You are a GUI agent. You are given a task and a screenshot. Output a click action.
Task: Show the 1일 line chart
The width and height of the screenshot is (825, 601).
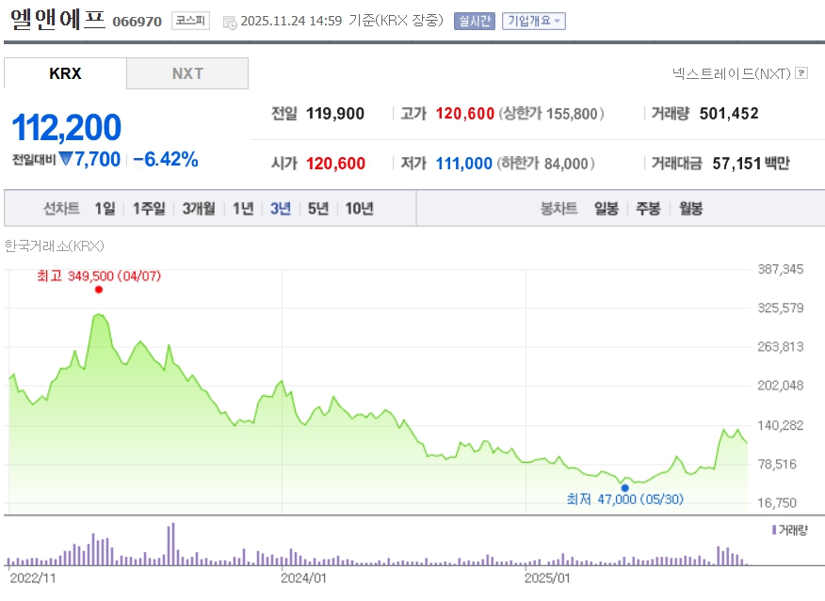tap(105, 209)
